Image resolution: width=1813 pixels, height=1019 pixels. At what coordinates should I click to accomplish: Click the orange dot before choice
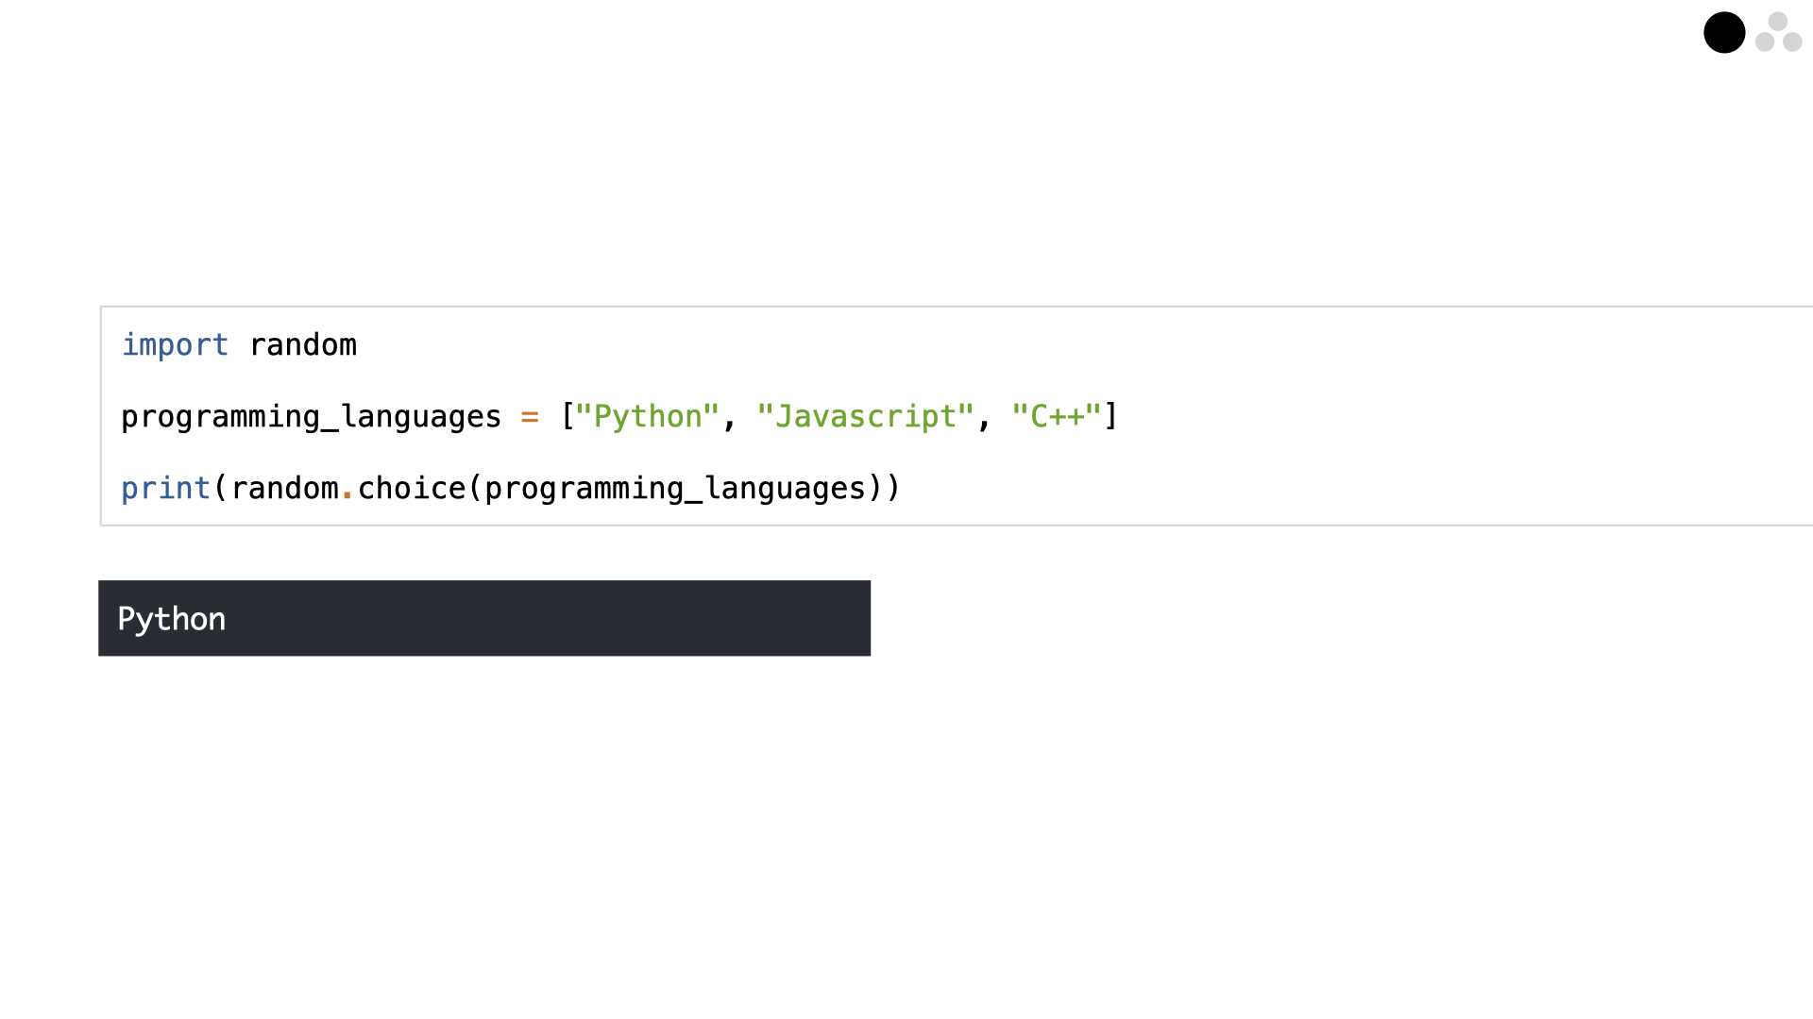347,495
